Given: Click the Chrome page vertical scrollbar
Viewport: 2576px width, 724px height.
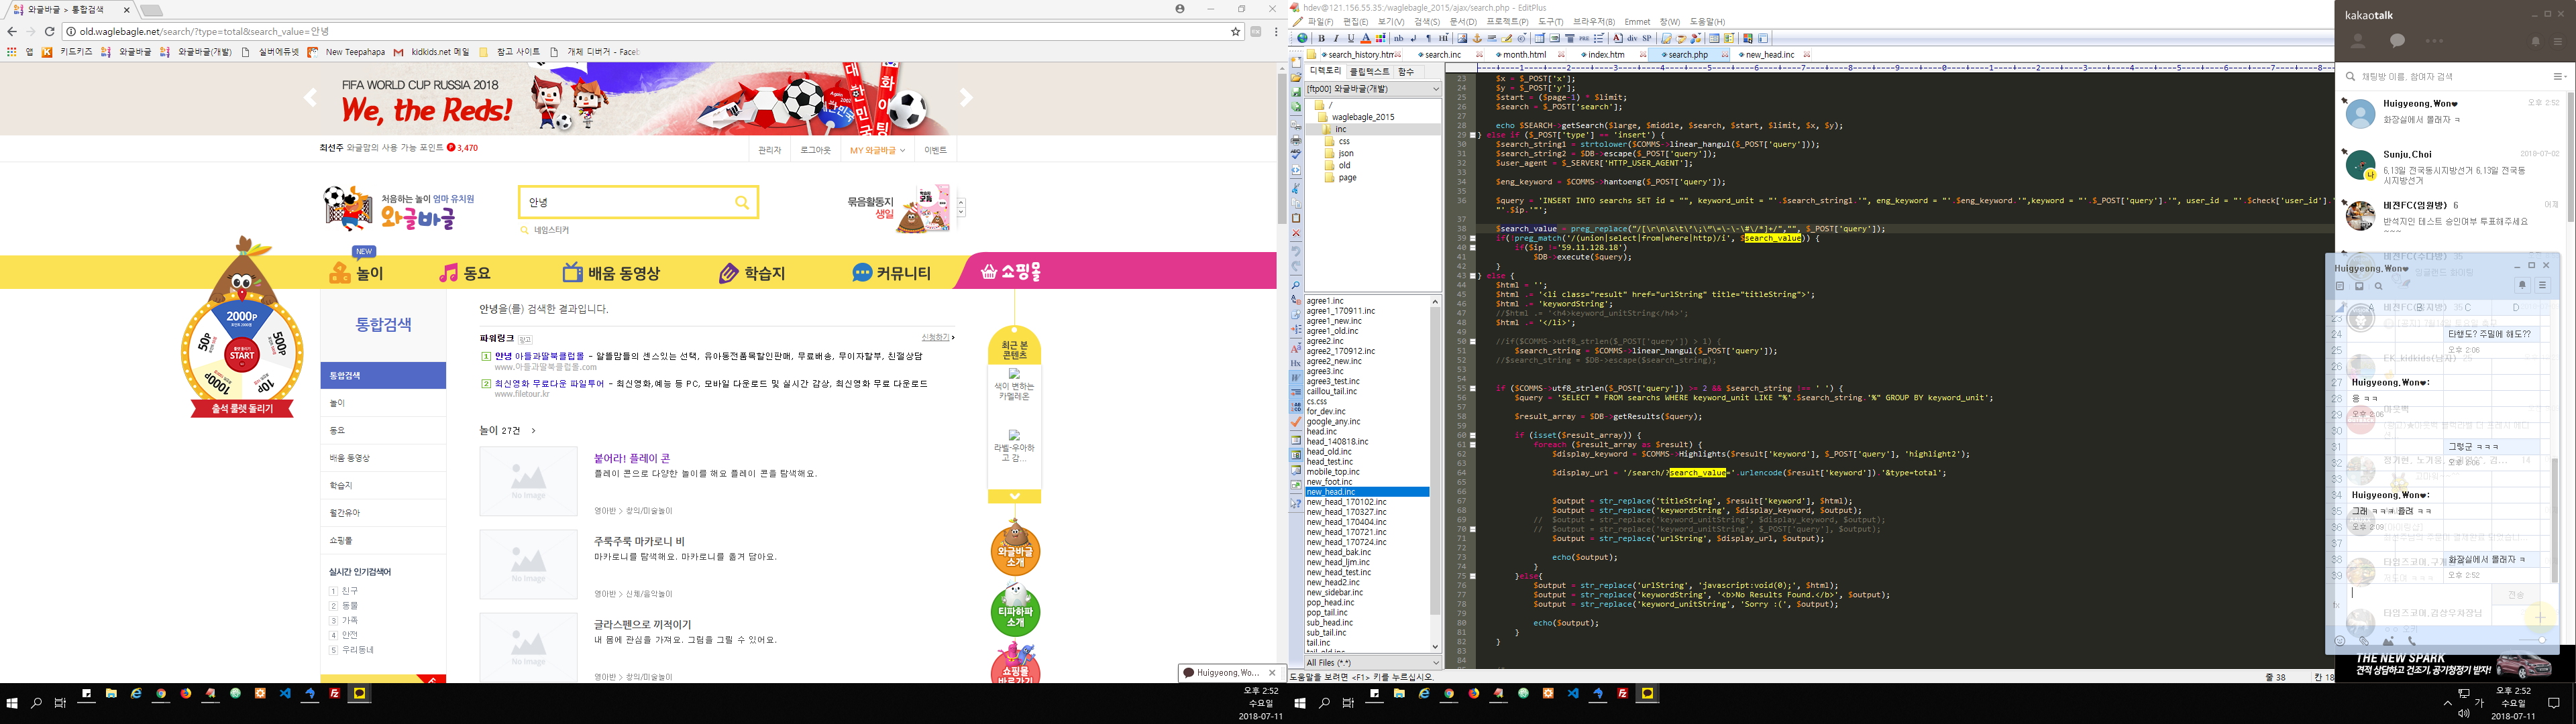Looking at the screenshot, I should [1281, 148].
